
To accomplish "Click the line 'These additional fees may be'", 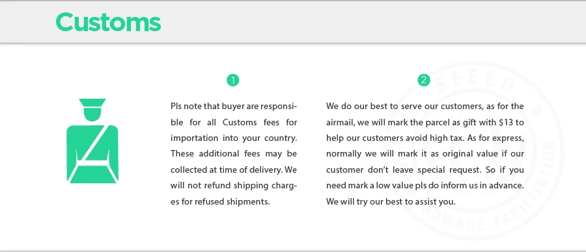I will coord(234,153).
